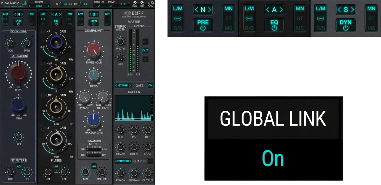381x185 pixels.
Task: Click 'On' in the enlarged GLOBAL LINK close-up
Action: 273,159
